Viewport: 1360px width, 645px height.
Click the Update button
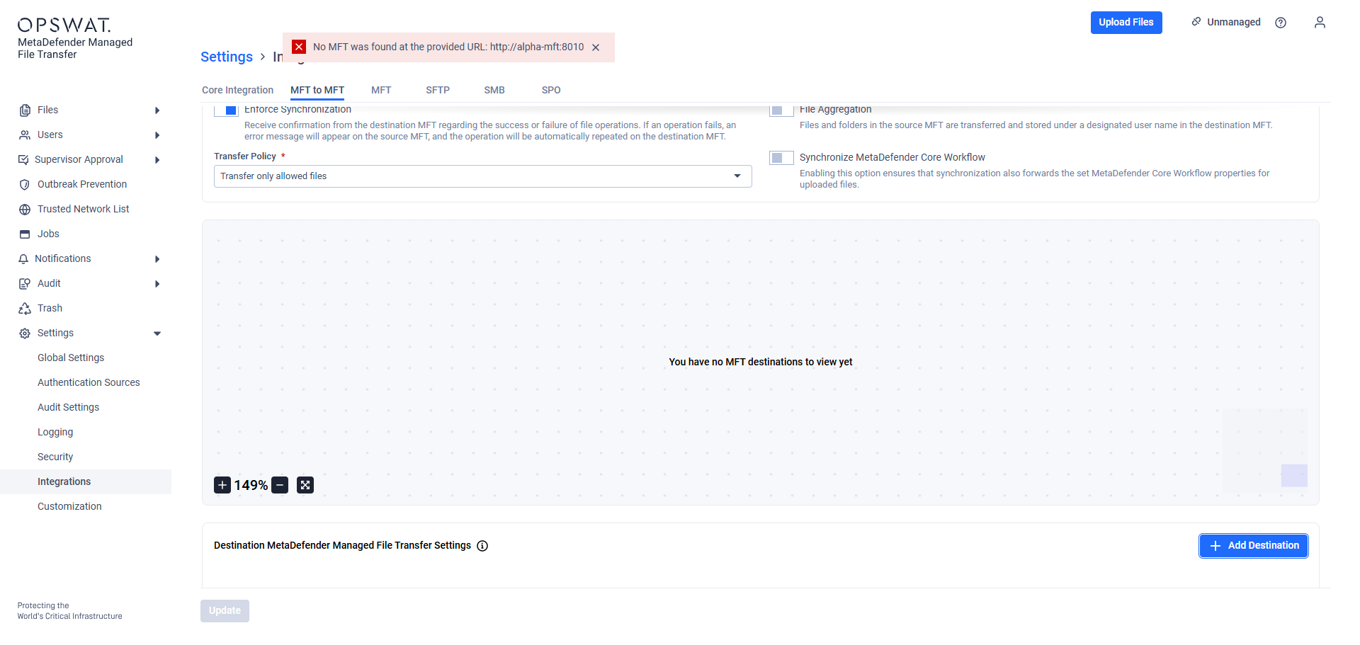pyautogui.click(x=225, y=611)
